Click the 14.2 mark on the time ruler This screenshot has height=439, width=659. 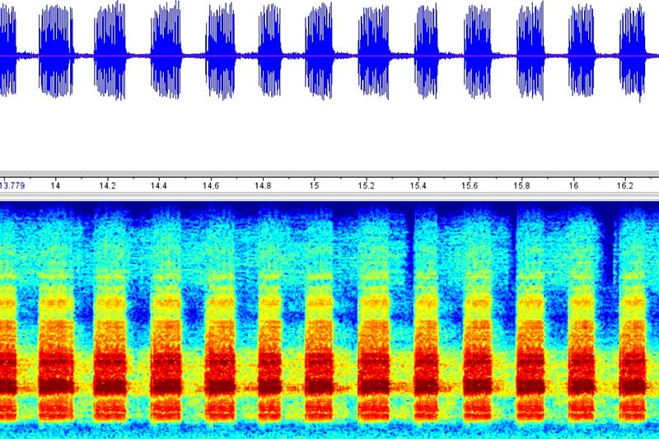(107, 186)
